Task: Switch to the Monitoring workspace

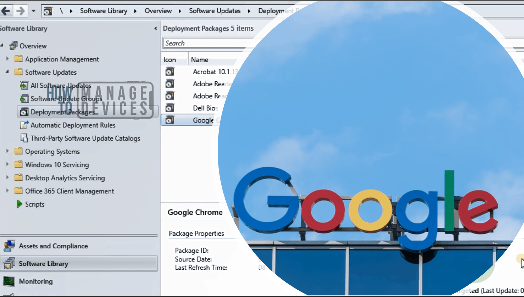Action: coord(36,281)
